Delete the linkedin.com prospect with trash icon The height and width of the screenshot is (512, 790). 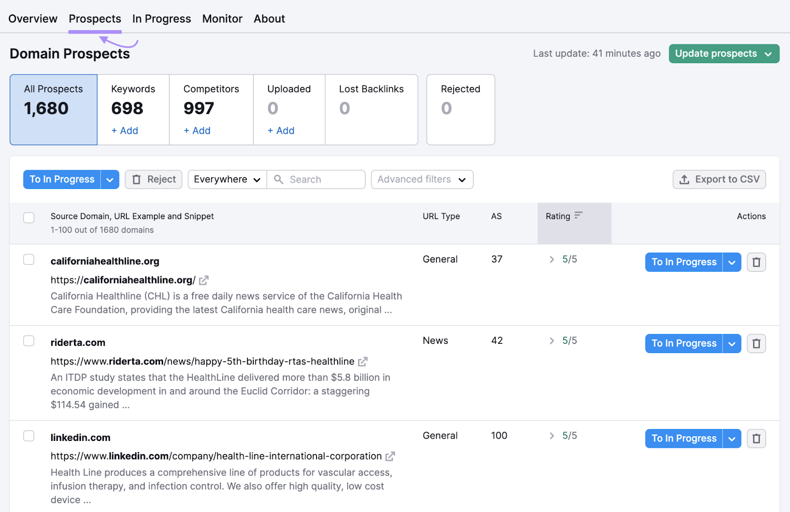(x=756, y=438)
